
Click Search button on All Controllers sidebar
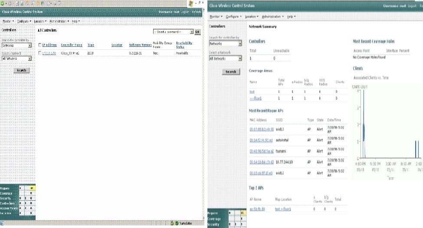(x=21, y=70)
